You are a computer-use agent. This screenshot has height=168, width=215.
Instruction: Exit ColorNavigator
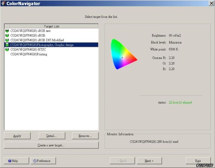198,161
